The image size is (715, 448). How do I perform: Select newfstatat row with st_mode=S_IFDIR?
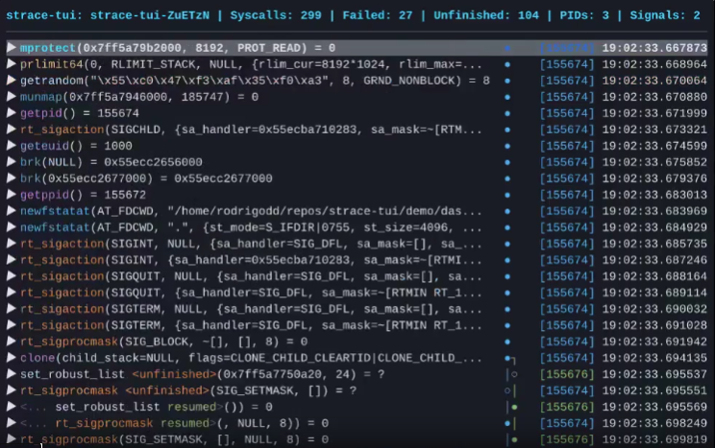(251, 227)
